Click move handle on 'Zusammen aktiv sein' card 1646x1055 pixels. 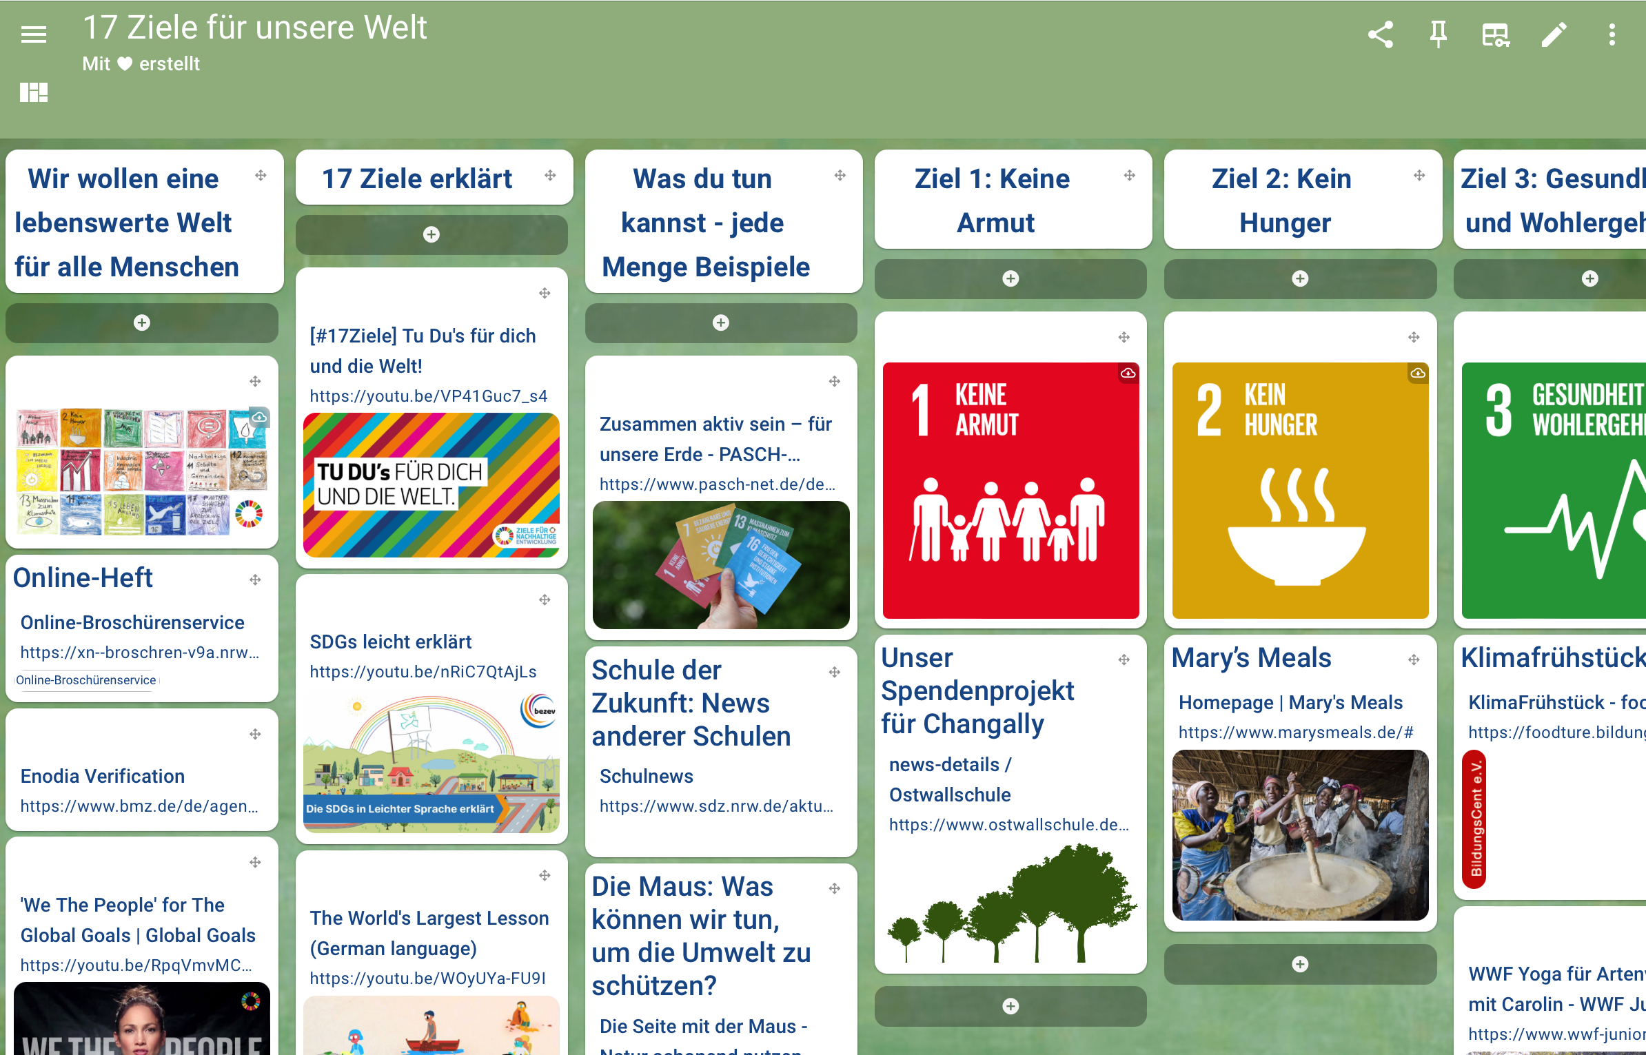click(x=834, y=381)
